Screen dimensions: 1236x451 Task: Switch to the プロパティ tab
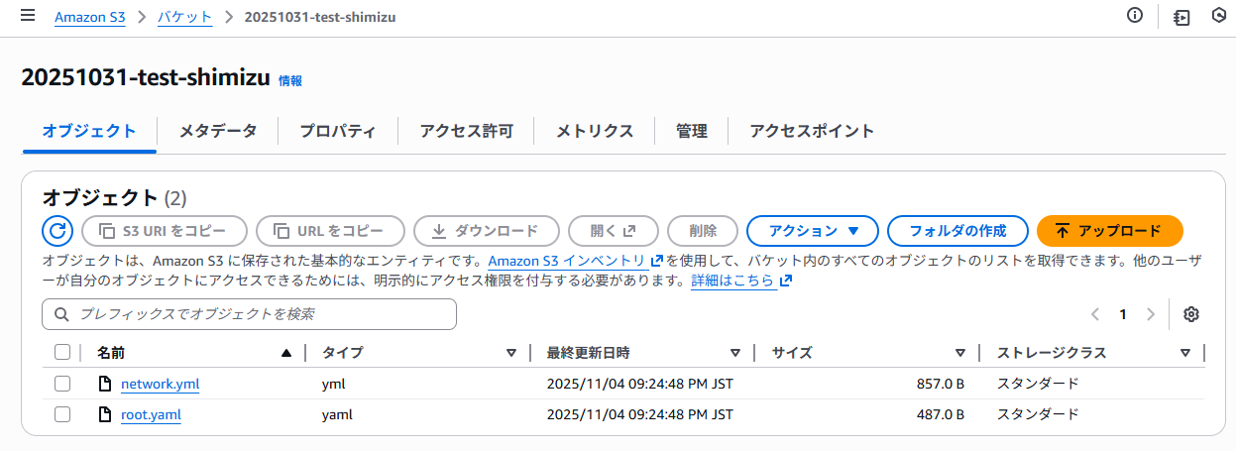point(338,131)
